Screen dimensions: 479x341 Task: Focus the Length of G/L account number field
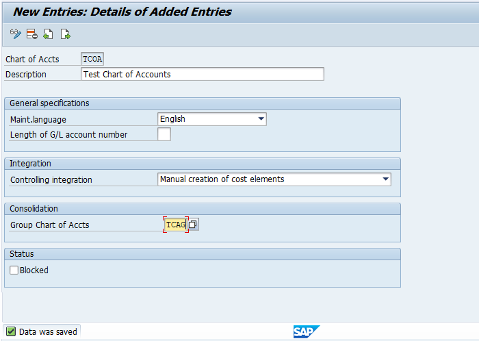tap(164, 135)
